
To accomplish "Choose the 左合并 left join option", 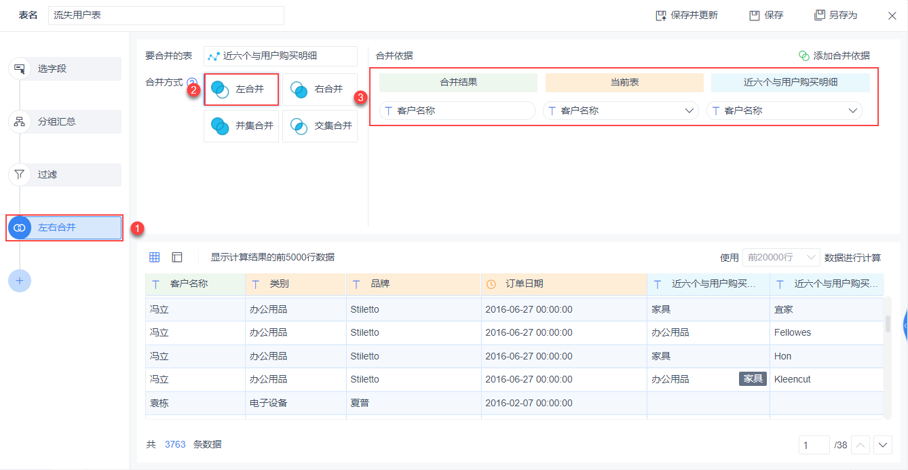I will [x=241, y=89].
